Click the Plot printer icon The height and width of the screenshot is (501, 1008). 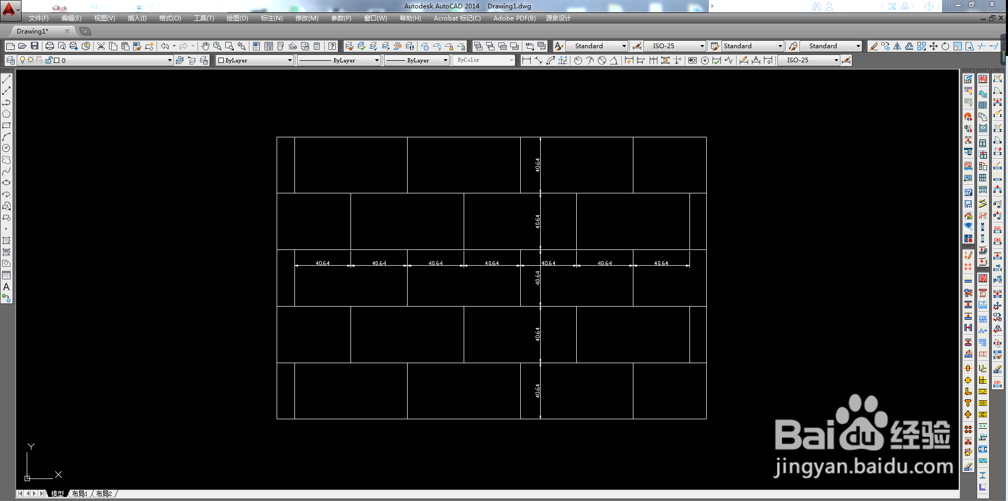tap(50, 46)
